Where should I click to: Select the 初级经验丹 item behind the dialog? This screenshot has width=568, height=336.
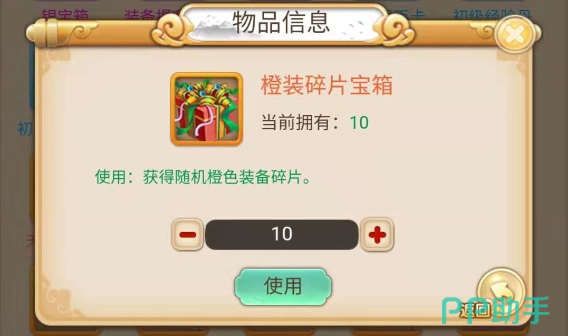click(493, 14)
